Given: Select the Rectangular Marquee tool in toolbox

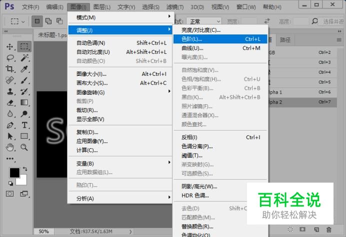Looking at the screenshot, I should 24,46.
